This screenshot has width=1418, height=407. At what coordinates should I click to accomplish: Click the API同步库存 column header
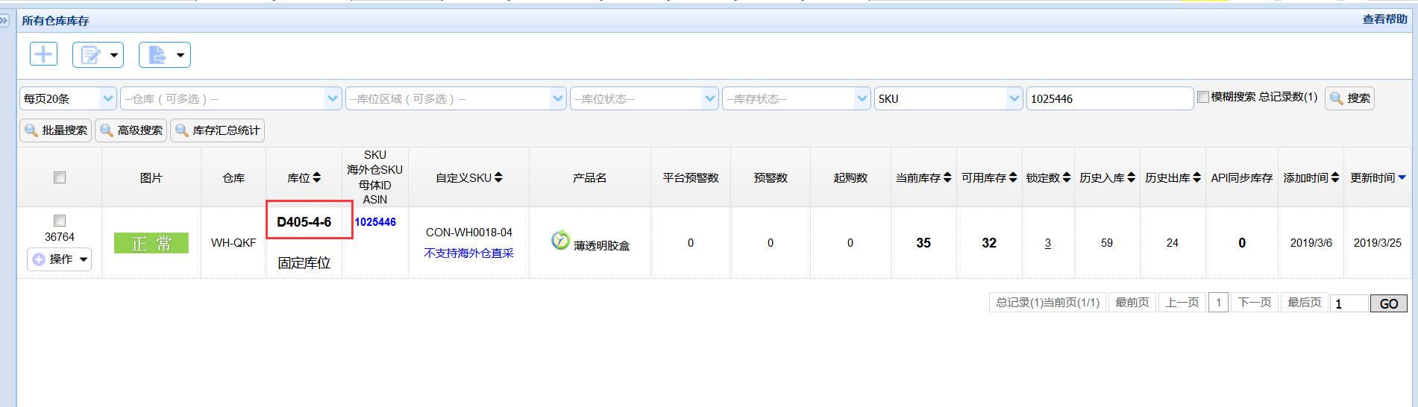1242,177
